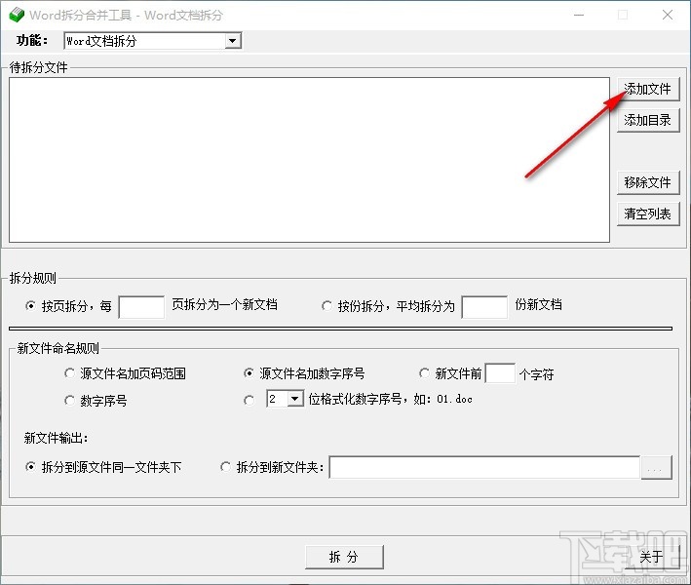691x585 pixels.
Task: Click the number-of-parts input before 份新文档
Action: tap(484, 307)
